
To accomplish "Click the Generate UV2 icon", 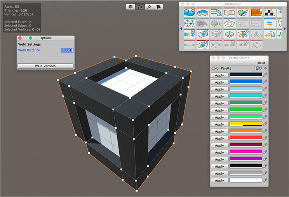I will point(189,34).
